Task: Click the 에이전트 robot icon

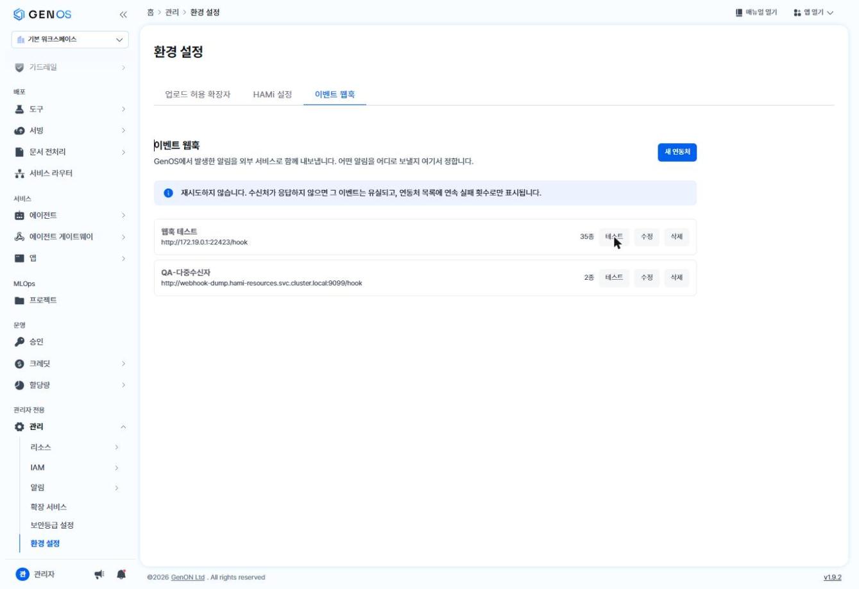Action: click(19, 216)
